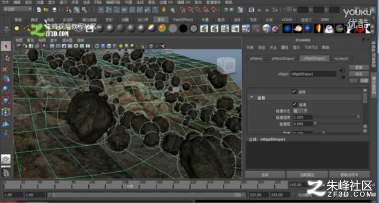379x203 pixels.
Task: Click the yellow light bulb viewport toolbar icon
Action: (x=121, y=46)
